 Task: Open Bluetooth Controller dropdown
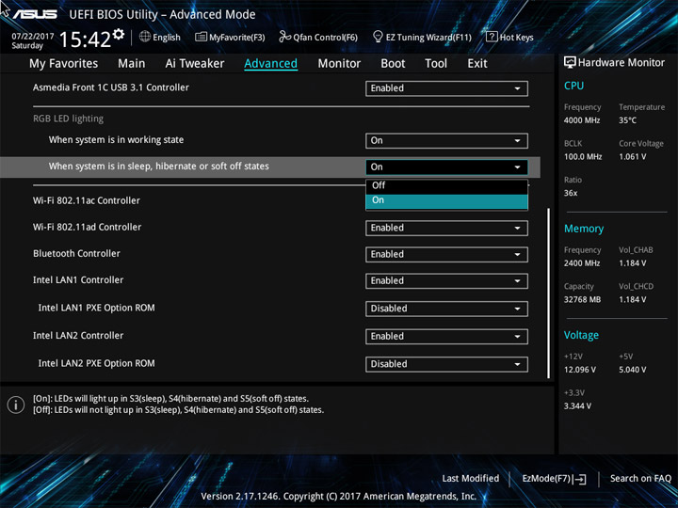coord(446,254)
